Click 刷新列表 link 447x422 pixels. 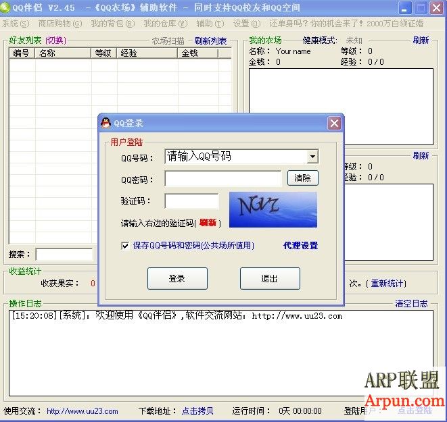[211, 41]
